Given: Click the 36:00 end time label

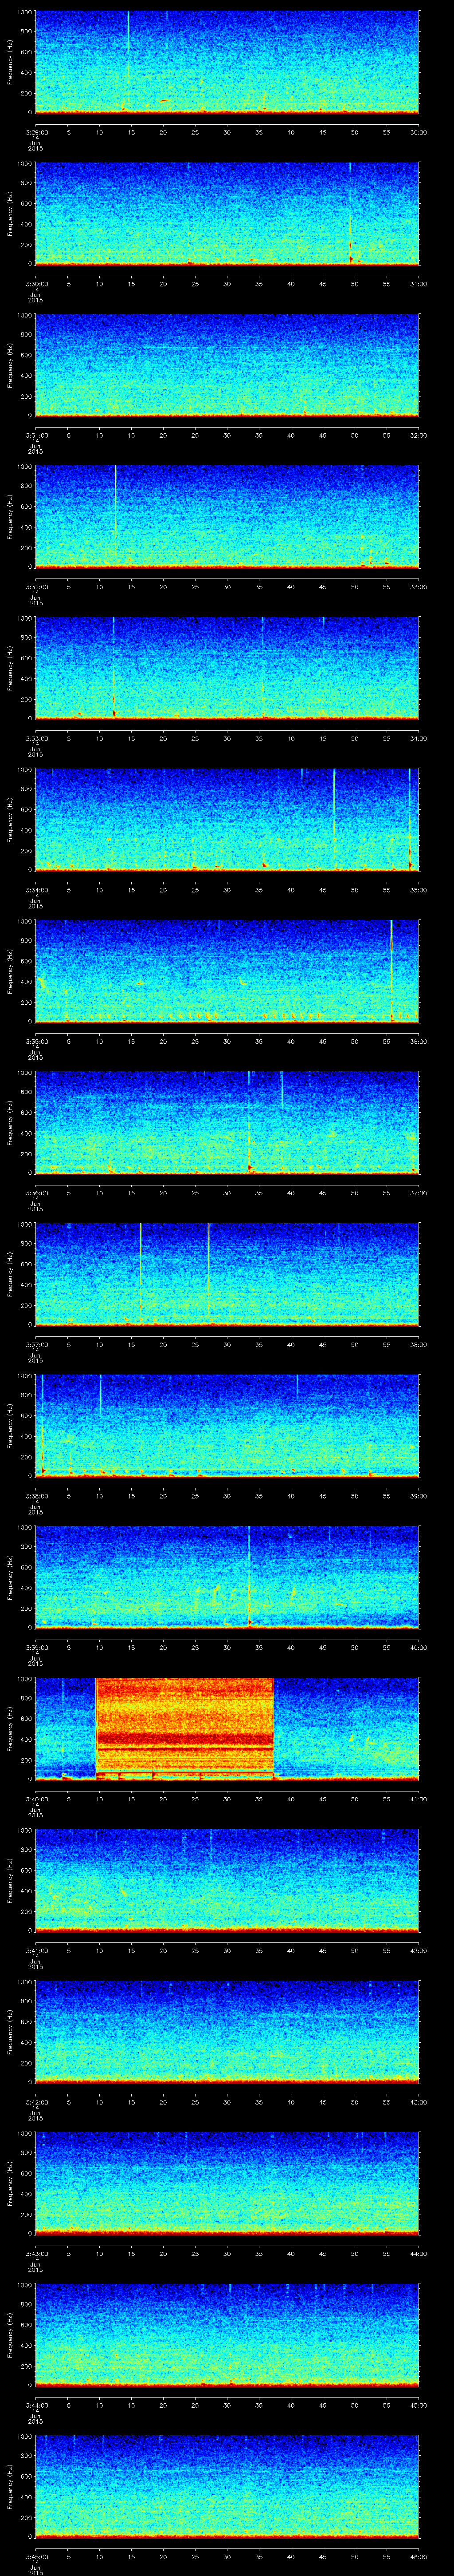Looking at the screenshot, I should pyautogui.click(x=418, y=1041).
